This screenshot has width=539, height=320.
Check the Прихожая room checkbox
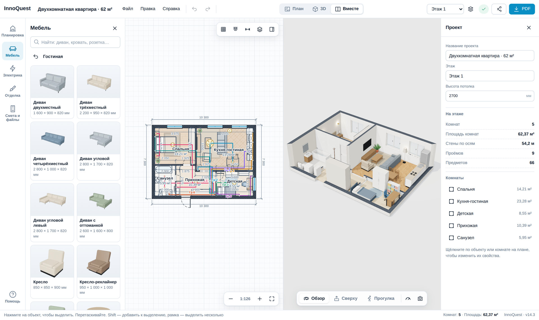point(451,225)
